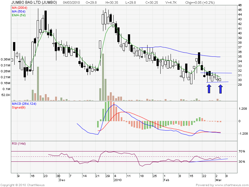
Task: Click the date axis label 18
Action: (x=142, y=176)
